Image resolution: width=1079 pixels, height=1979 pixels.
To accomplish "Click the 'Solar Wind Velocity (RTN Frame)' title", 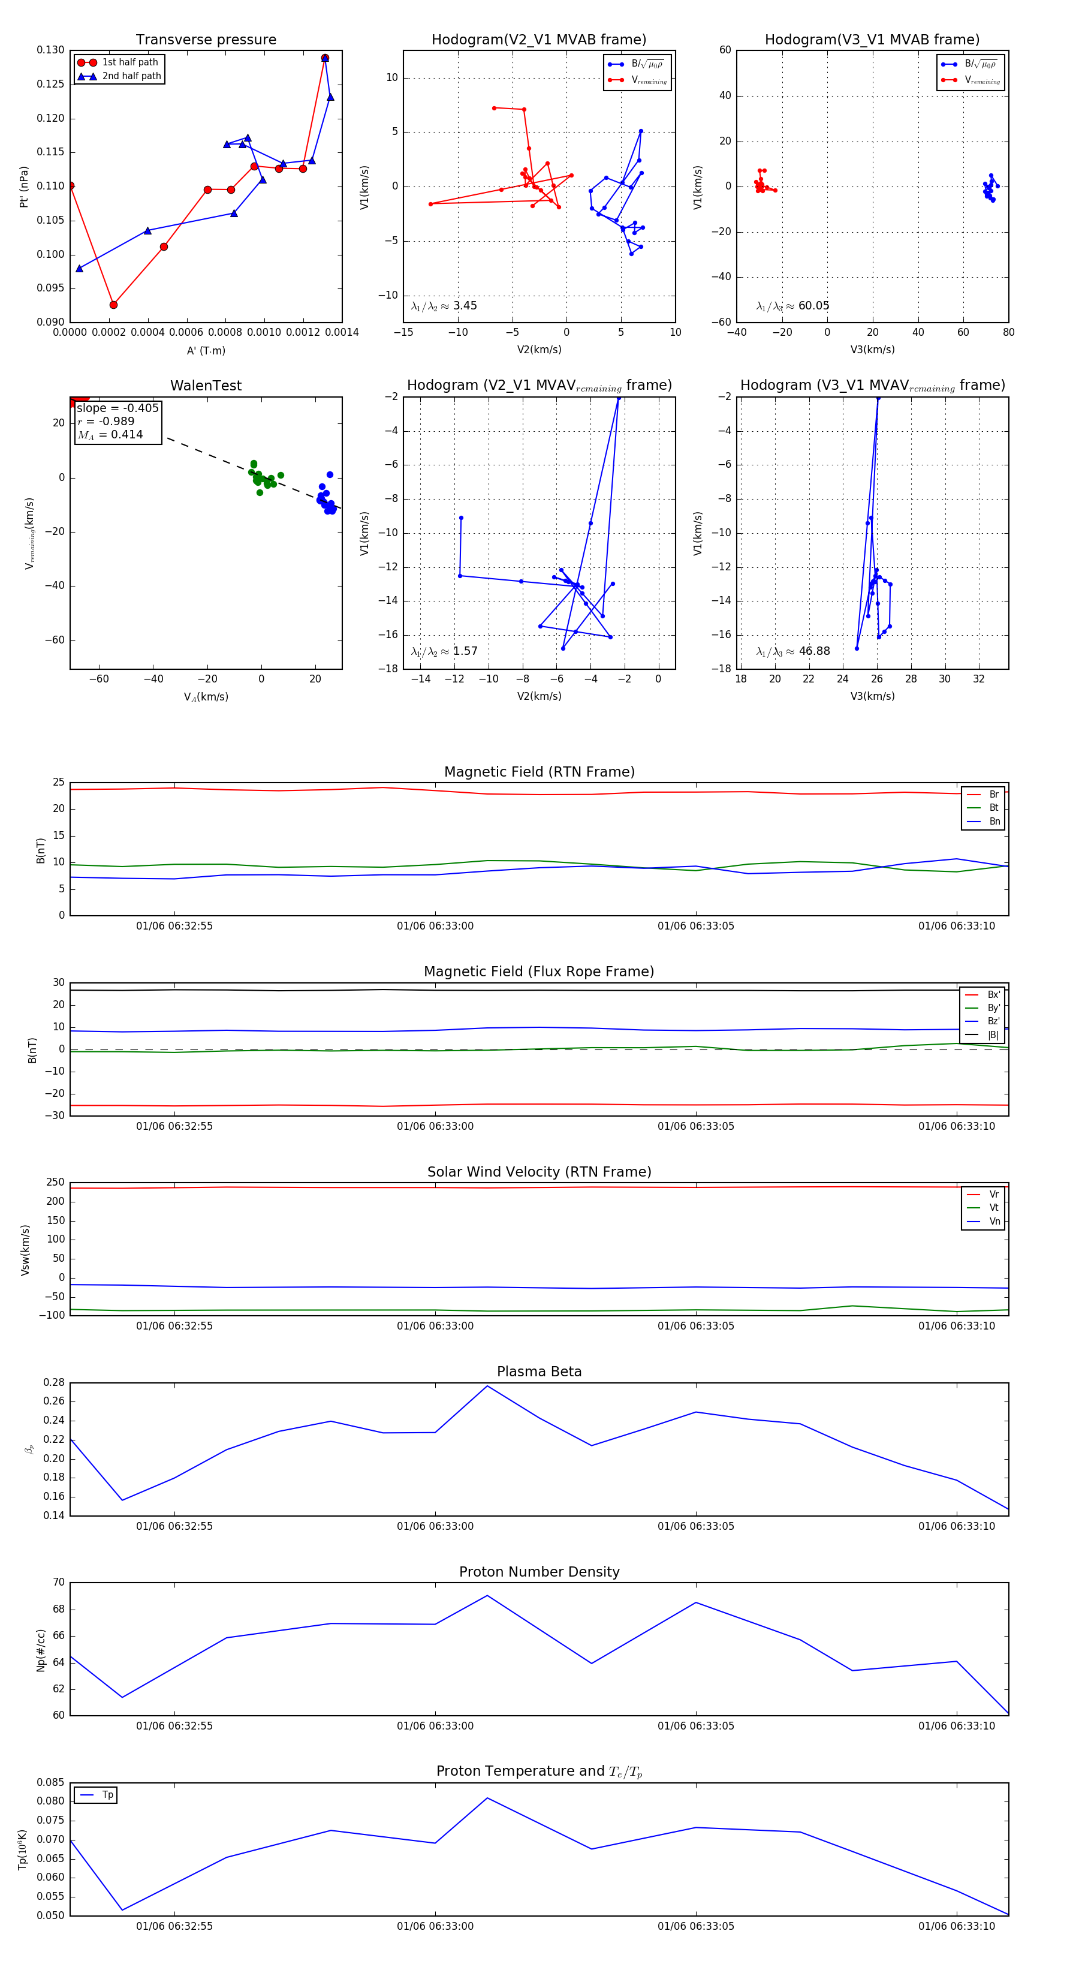I will coord(539,1172).
